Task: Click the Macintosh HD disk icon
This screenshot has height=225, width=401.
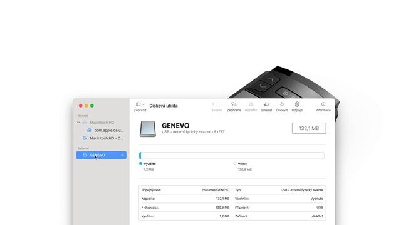Action: point(85,122)
